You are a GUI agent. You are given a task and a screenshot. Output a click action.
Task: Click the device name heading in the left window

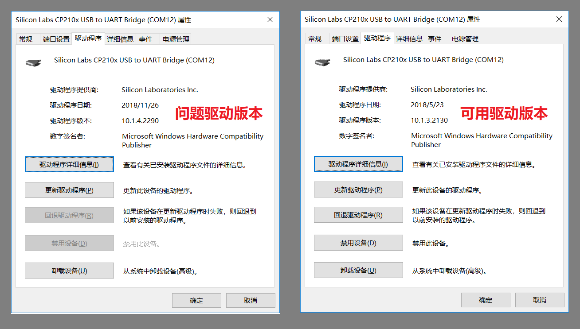click(134, 60)
